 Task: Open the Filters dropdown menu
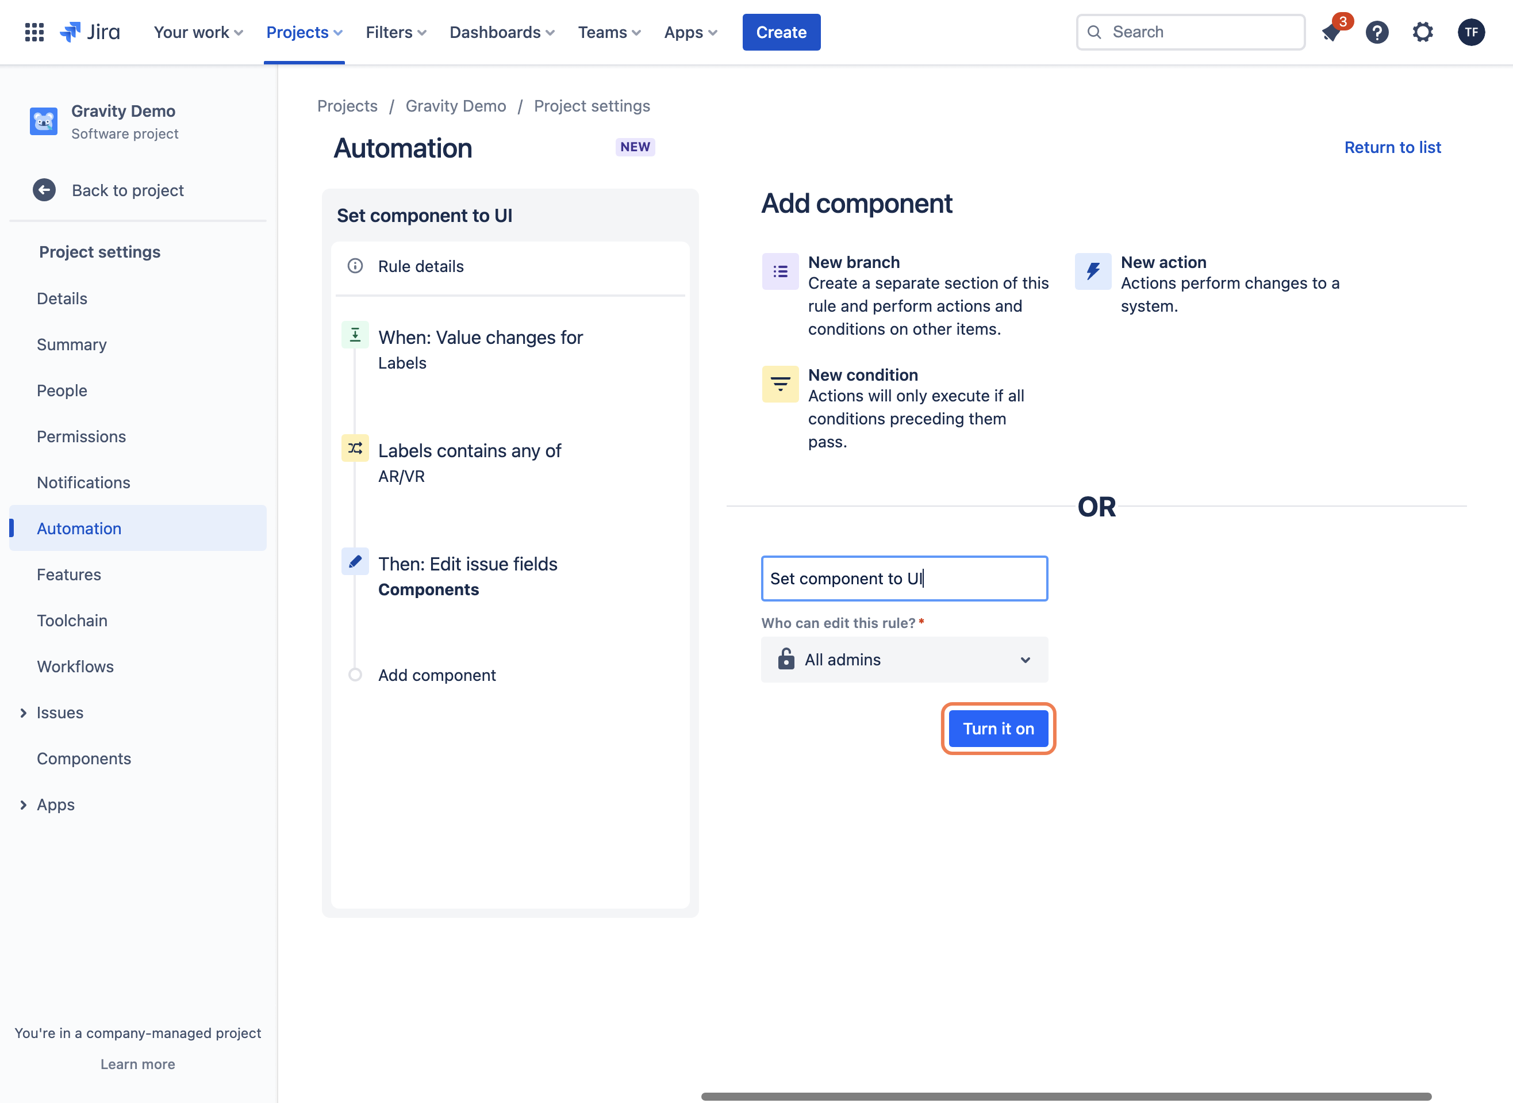tap(395, 32)
